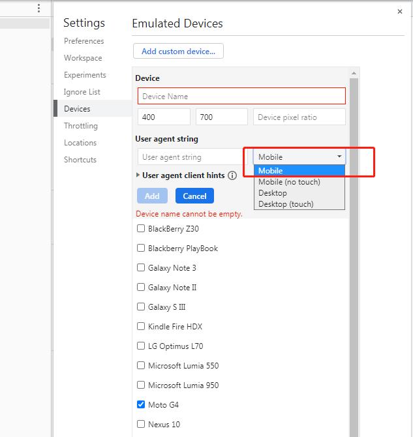Click the scroll-up arrow of device list
Viewport: 413px width, 437px height.
354,73
